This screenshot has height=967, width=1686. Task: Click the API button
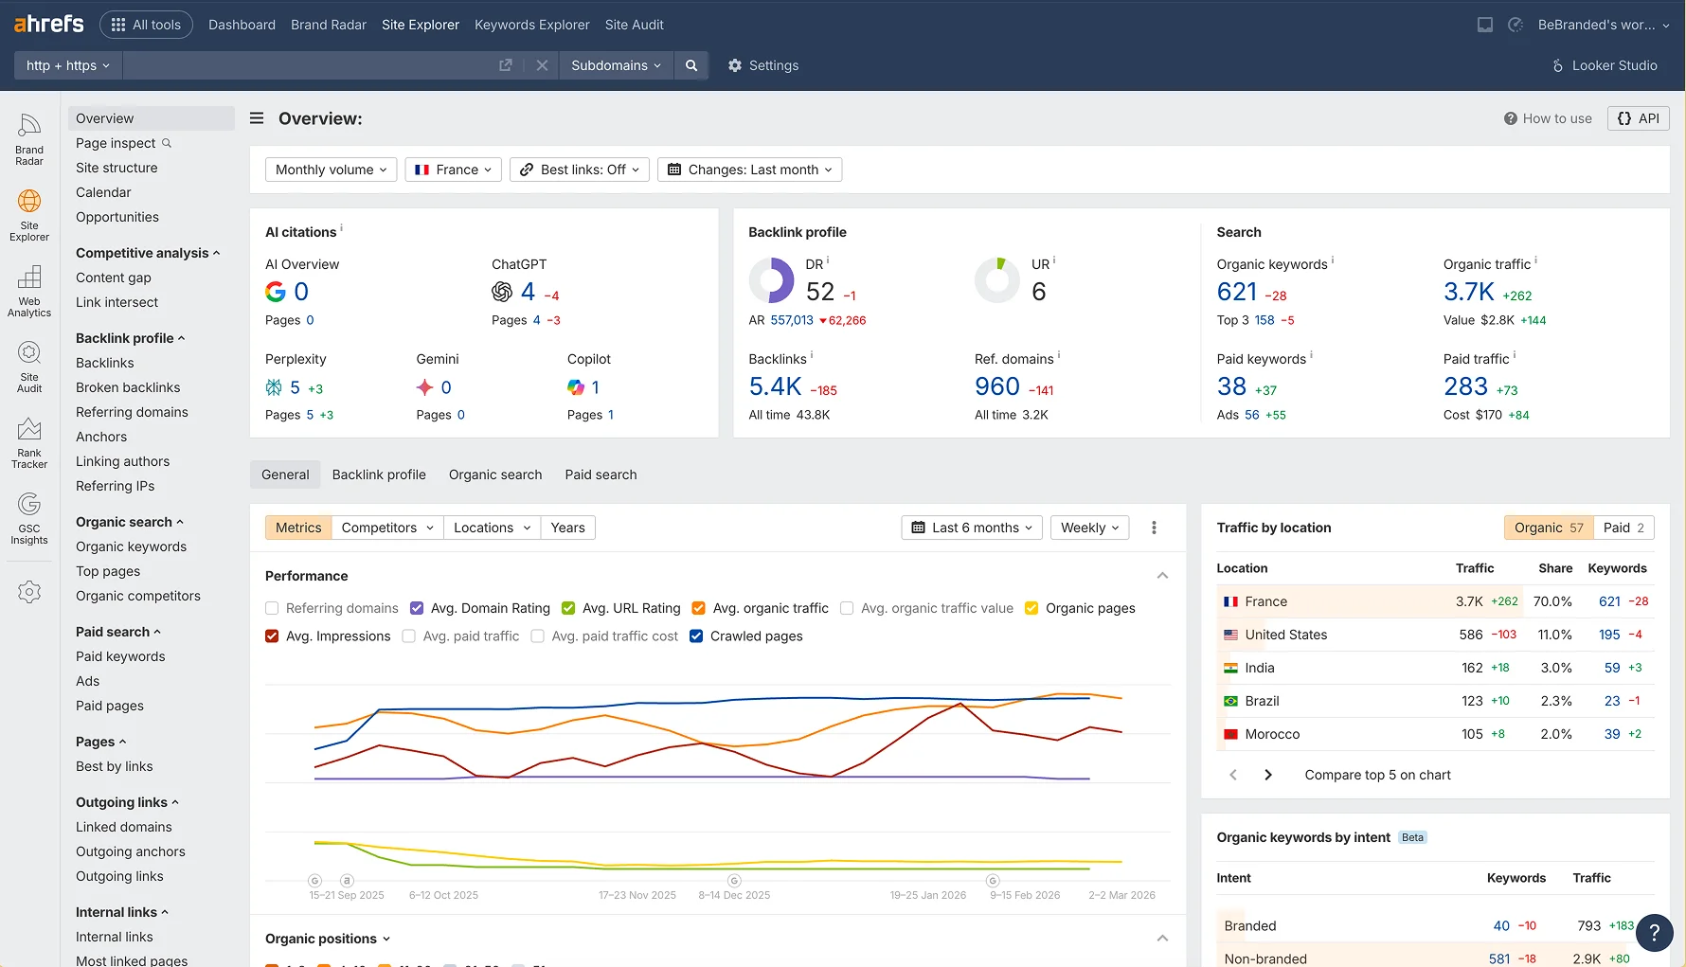pyautogui.click(x=1638, y=118)
